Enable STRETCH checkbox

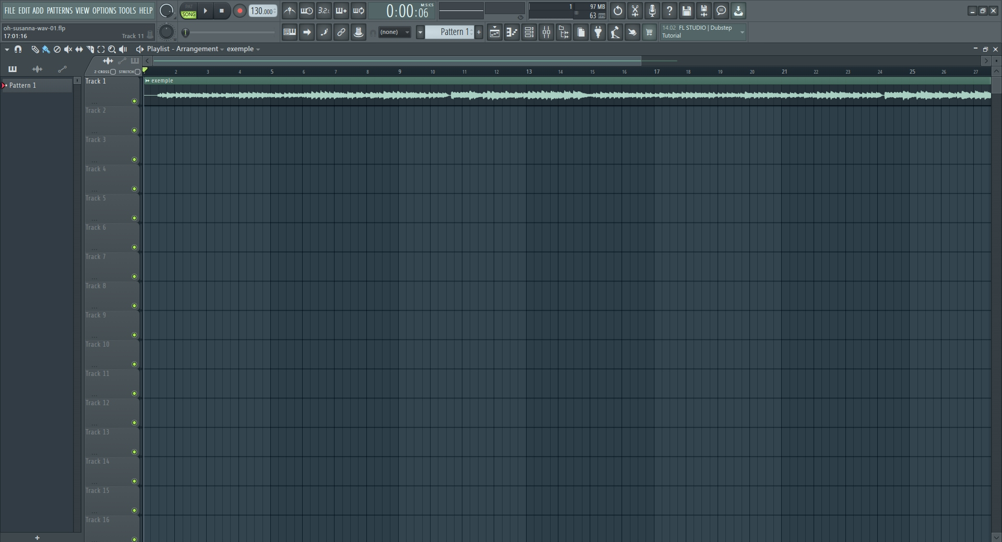click(x=138, y=72)
